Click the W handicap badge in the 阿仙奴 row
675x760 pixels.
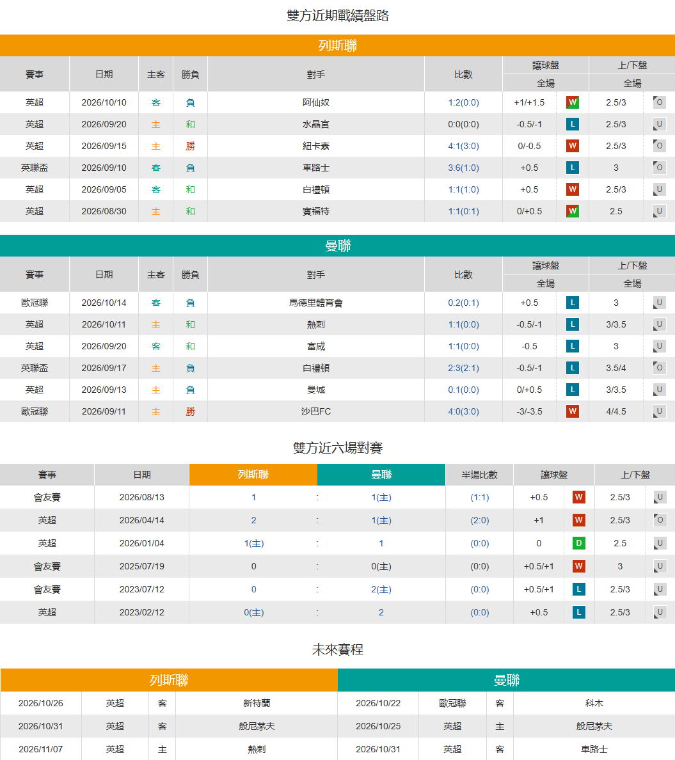[572, 102]
